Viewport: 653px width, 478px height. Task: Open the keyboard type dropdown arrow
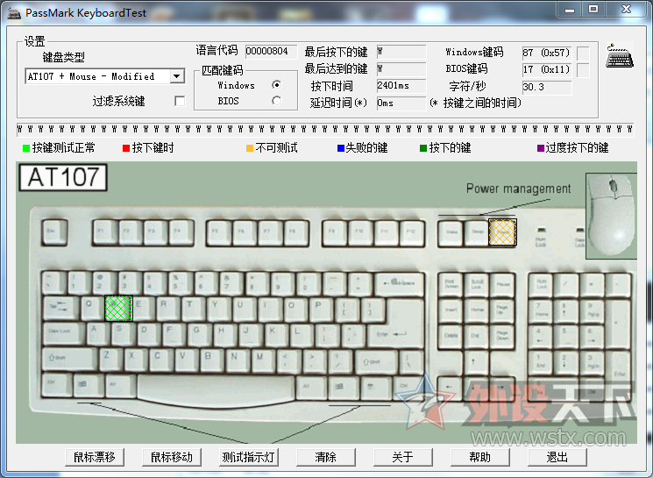click(x=176, y=76)
